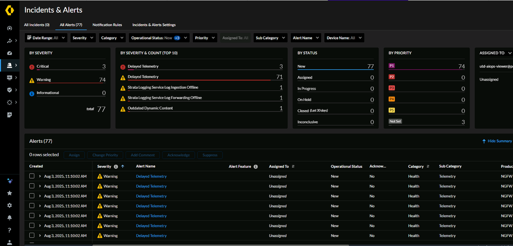The image size is (513, 246).
Task: Open the notifications bell icon in the sidebar
Action: tap(9, 218)
